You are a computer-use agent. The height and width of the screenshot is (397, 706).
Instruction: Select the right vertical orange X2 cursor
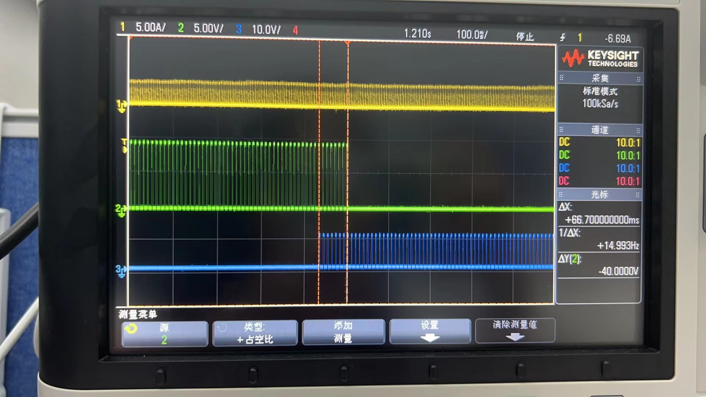pyautogui.click(x=347, y=173)
